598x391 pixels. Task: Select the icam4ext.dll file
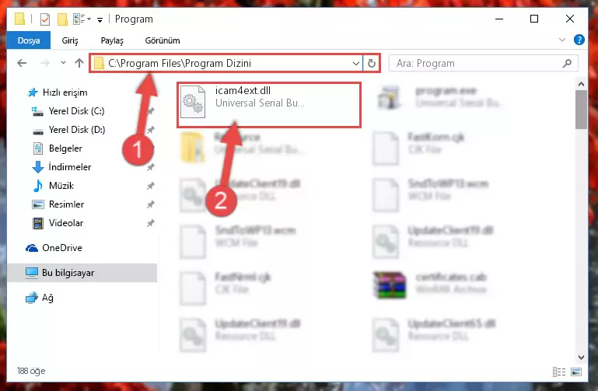269,104
